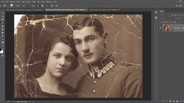
Task: Open the Help menu
Action: click(55, 2)
